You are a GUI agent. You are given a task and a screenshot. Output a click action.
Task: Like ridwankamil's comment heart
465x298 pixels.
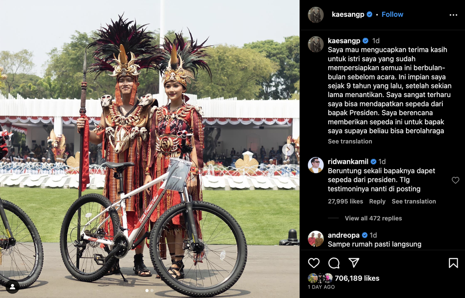455,180
